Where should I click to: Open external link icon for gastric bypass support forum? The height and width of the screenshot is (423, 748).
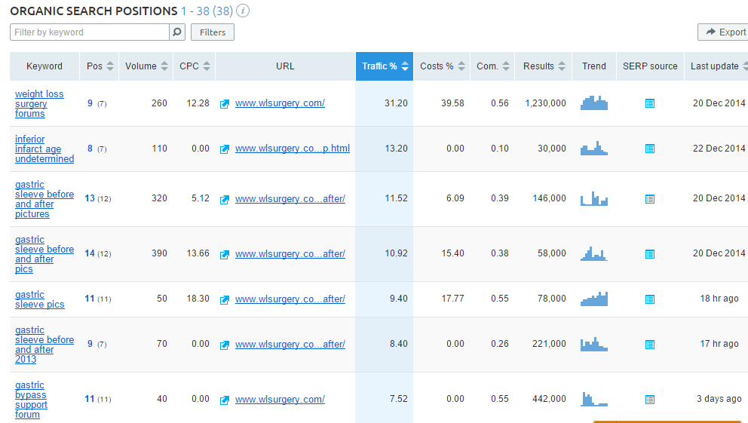[x=224, y=400]
